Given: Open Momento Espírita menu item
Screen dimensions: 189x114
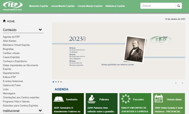Looking at the screenshot, I should [39, 6].
